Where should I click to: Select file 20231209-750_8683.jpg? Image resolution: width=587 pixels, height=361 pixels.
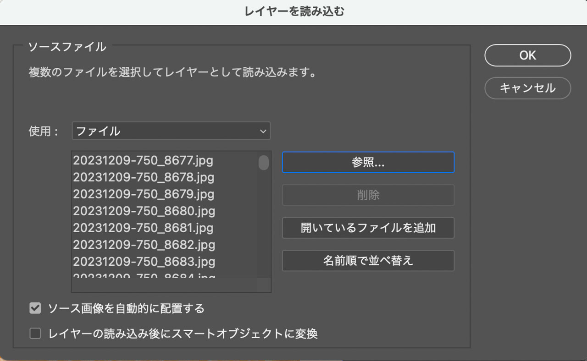click(x=144, y=262)
